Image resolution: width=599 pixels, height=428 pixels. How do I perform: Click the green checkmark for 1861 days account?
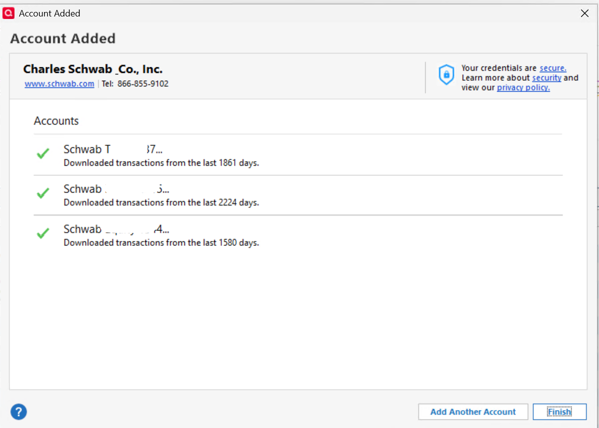[x=43, y=154]
